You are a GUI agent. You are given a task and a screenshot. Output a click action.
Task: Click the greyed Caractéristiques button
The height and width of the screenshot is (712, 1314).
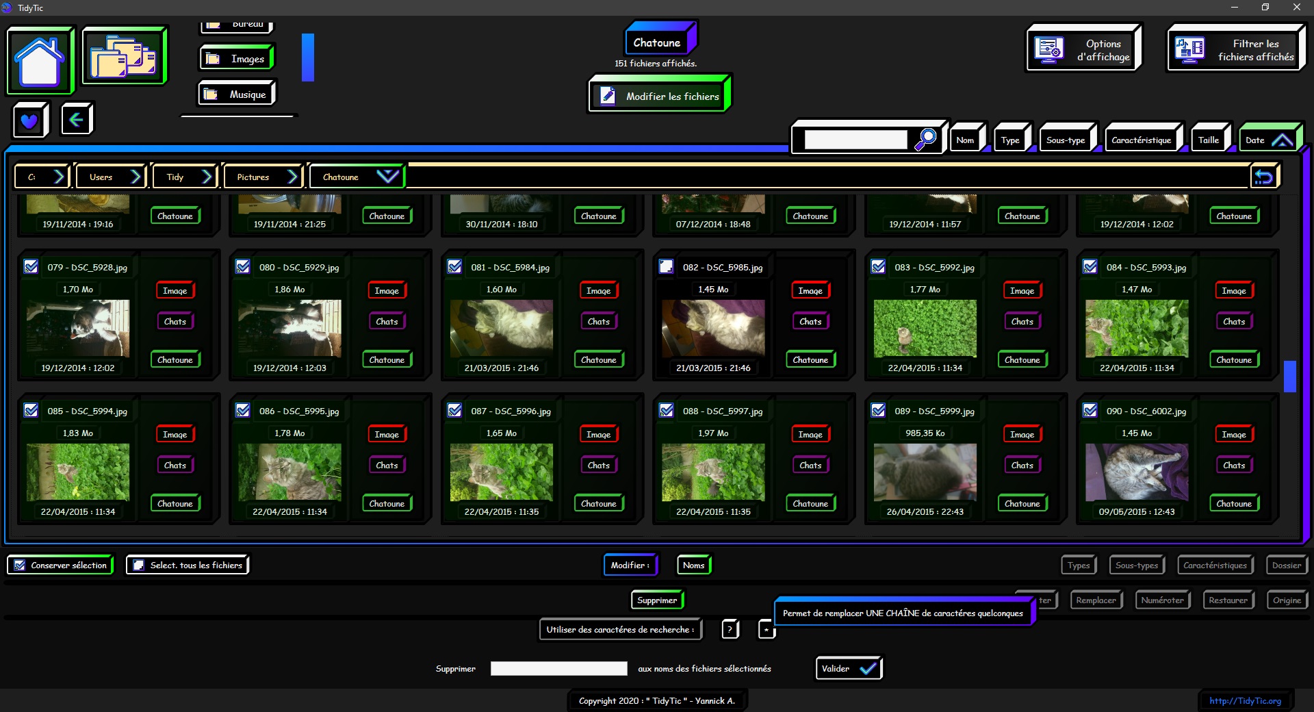tap(1215, 565)
